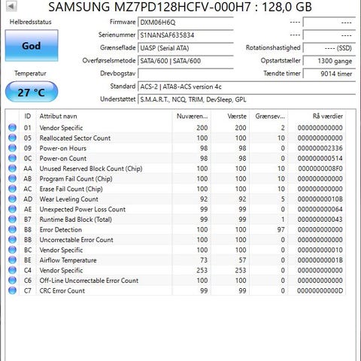Click the God health status button
Viewport: 361px width, 361px height.
point(32,46)
